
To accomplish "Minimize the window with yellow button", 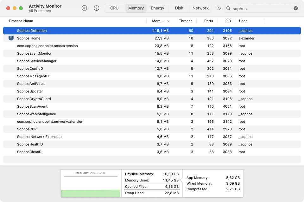I will pyautogui.click(x=15, y=8).
